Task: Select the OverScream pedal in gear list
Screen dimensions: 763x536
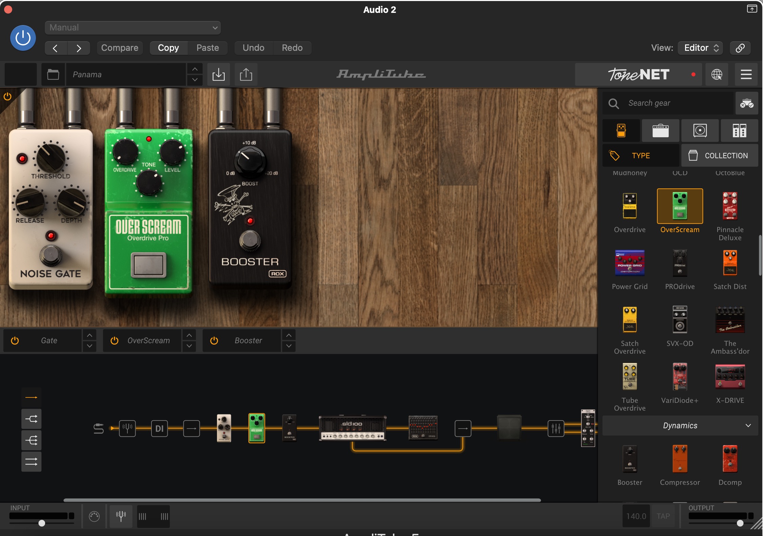Action: (x=680, y=206)
